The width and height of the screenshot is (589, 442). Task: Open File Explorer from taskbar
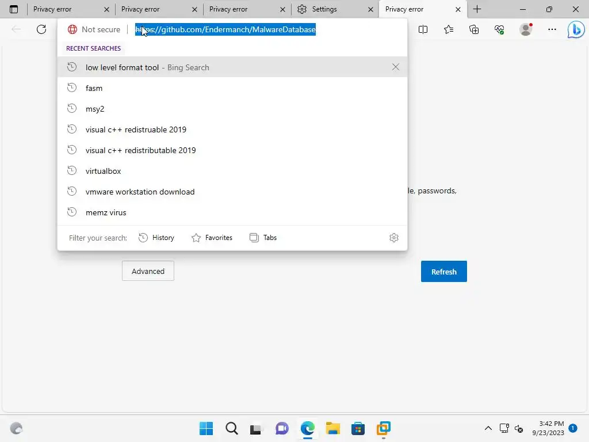pyautogui.click(x=333, y=428)
